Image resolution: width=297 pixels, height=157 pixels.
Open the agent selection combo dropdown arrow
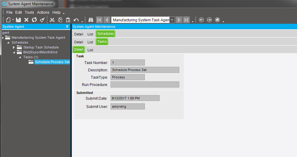click(x=172, y=20)
